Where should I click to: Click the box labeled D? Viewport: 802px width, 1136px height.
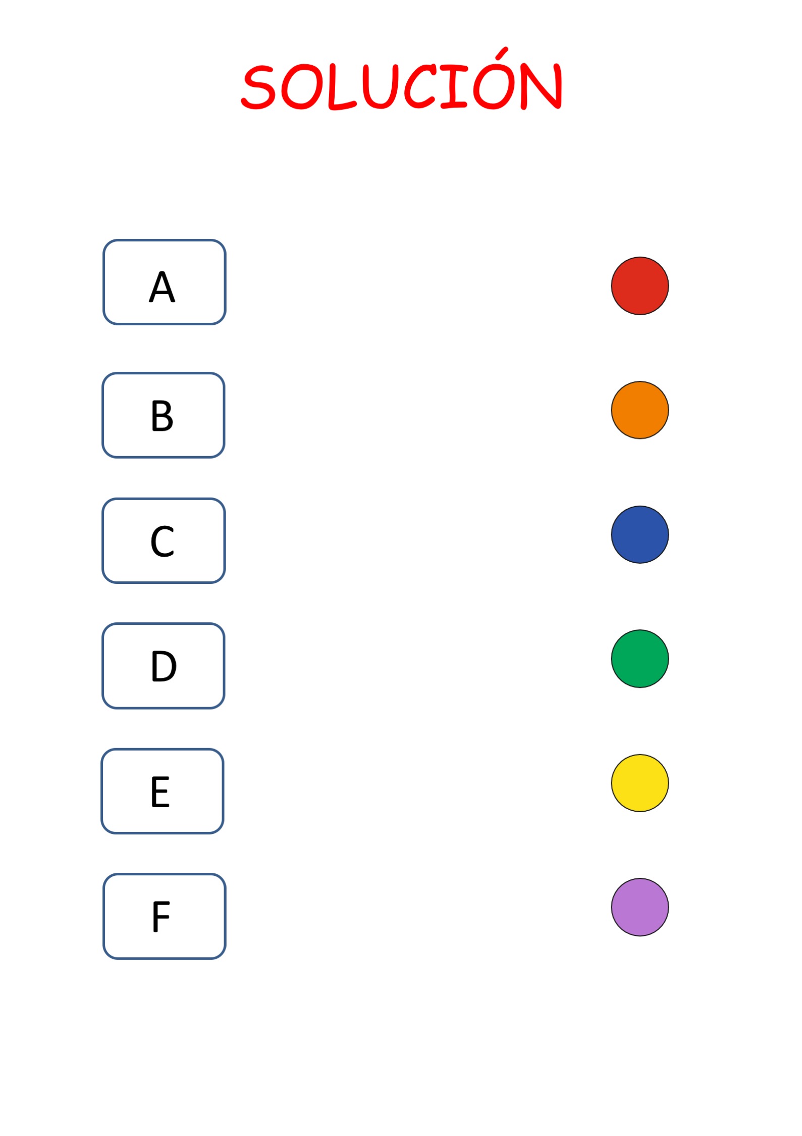[x=163, y=666]
